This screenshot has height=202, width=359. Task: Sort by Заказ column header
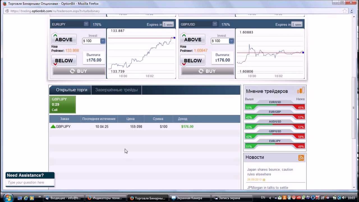pos(65,119)
